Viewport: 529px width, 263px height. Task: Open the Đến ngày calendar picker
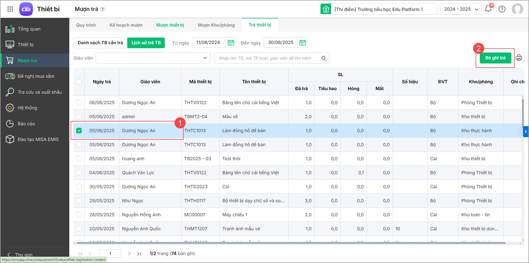pyautogui.click(x=303, y=43)
